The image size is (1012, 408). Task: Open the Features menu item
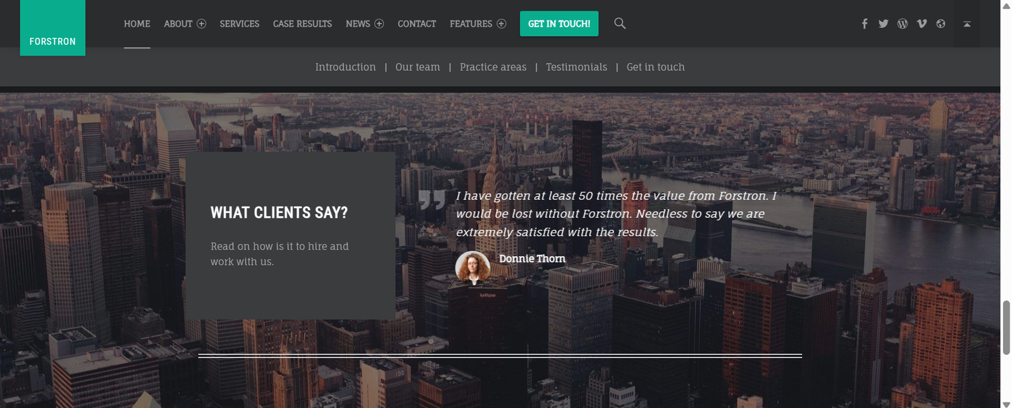[x=471, y=23]
